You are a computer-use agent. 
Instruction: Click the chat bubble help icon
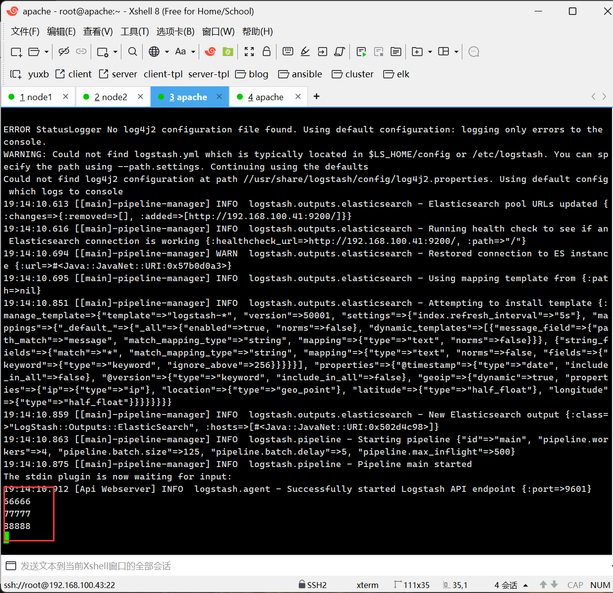(x=474, y=52)
